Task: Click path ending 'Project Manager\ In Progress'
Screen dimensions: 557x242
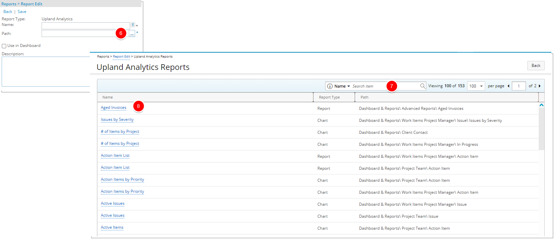Action: point(418,144)
